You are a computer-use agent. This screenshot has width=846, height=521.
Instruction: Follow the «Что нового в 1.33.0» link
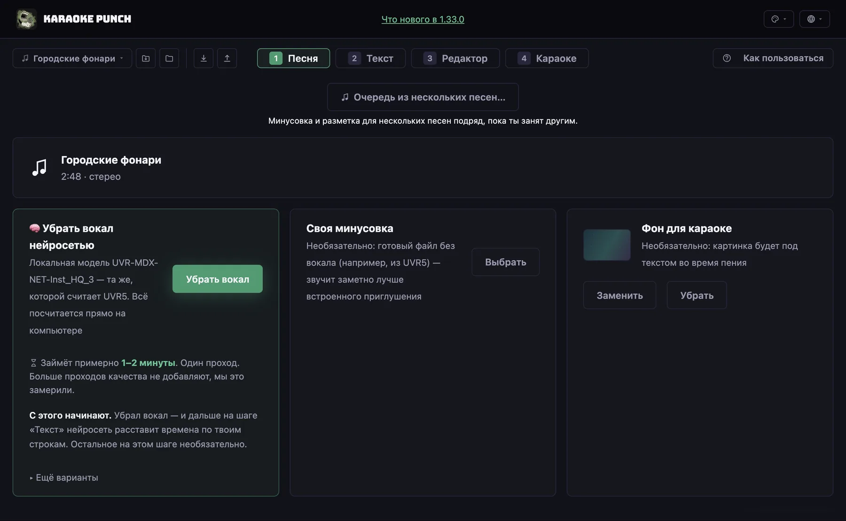423,19
